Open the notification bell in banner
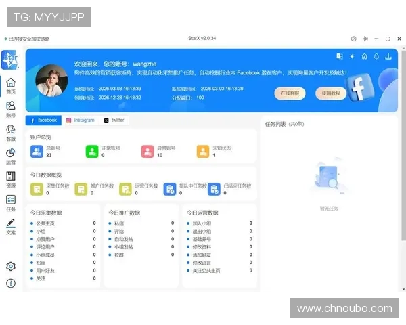Image resolution: width=406 pixels, height=325 pixels. pyautogui.click(x=376, y=56)
